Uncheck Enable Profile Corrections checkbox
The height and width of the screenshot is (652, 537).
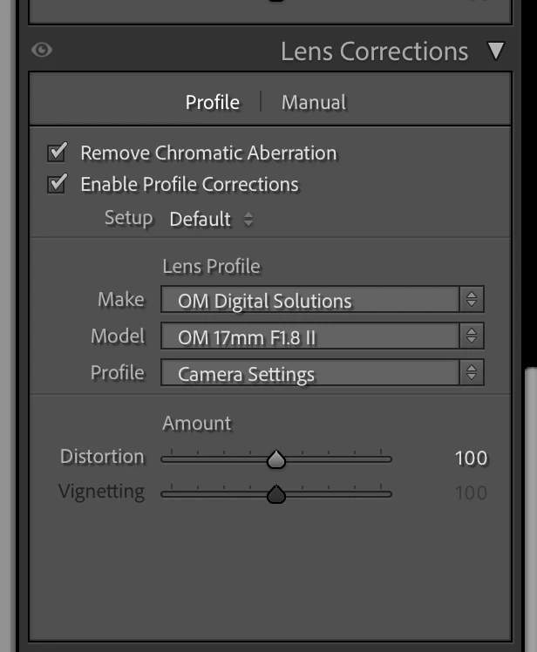point(57,183)
